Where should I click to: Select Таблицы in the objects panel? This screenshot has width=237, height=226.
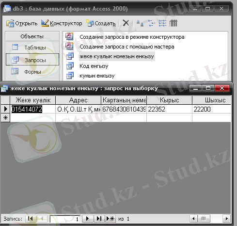click(x=32, y=48)
